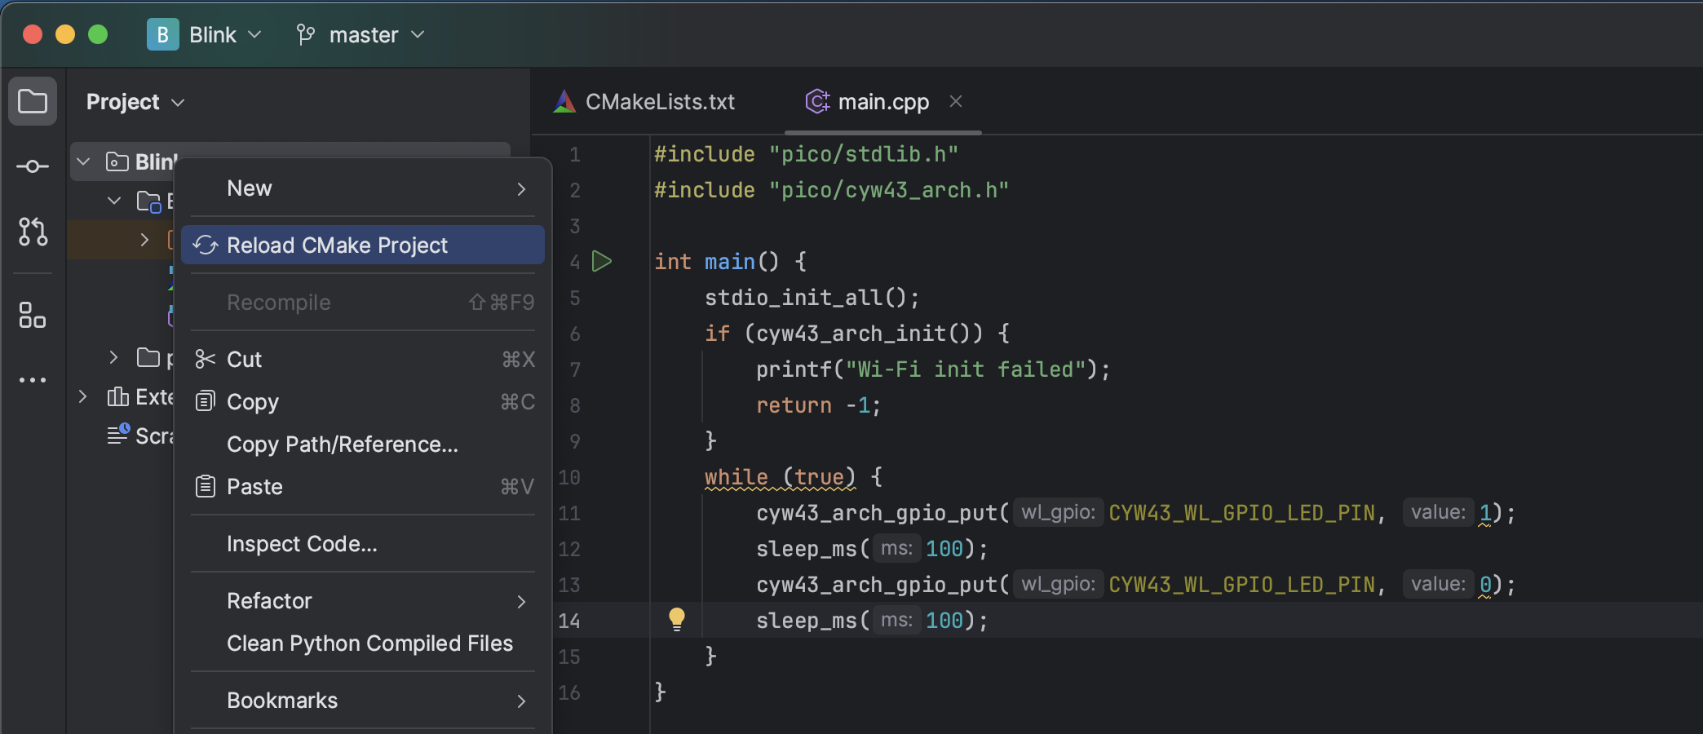1703x734 pixels.
Task: Click the yellow lightbulb intention icon
Action: tap(677, 619)
